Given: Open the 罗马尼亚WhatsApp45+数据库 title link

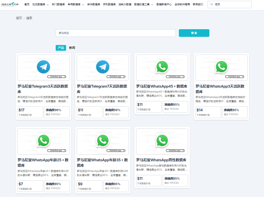Looking at the screenshot, I should [162, 86].
